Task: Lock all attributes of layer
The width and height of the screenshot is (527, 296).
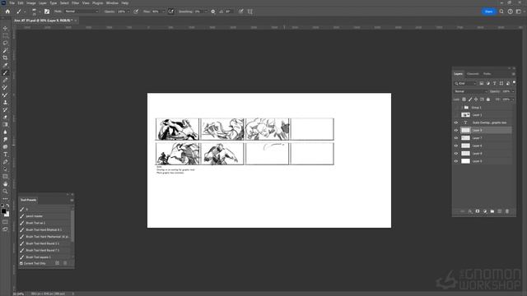Action: click(x=488, y=99)
